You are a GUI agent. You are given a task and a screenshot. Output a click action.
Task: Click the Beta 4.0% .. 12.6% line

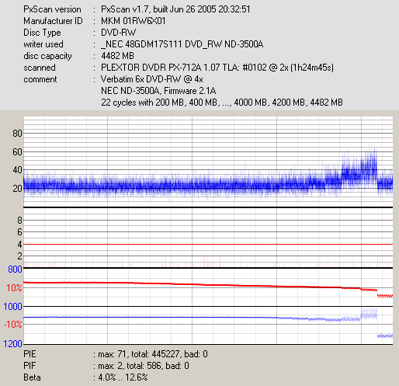tap(85, 377)
